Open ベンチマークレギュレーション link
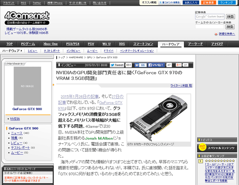 coord(137,51)
